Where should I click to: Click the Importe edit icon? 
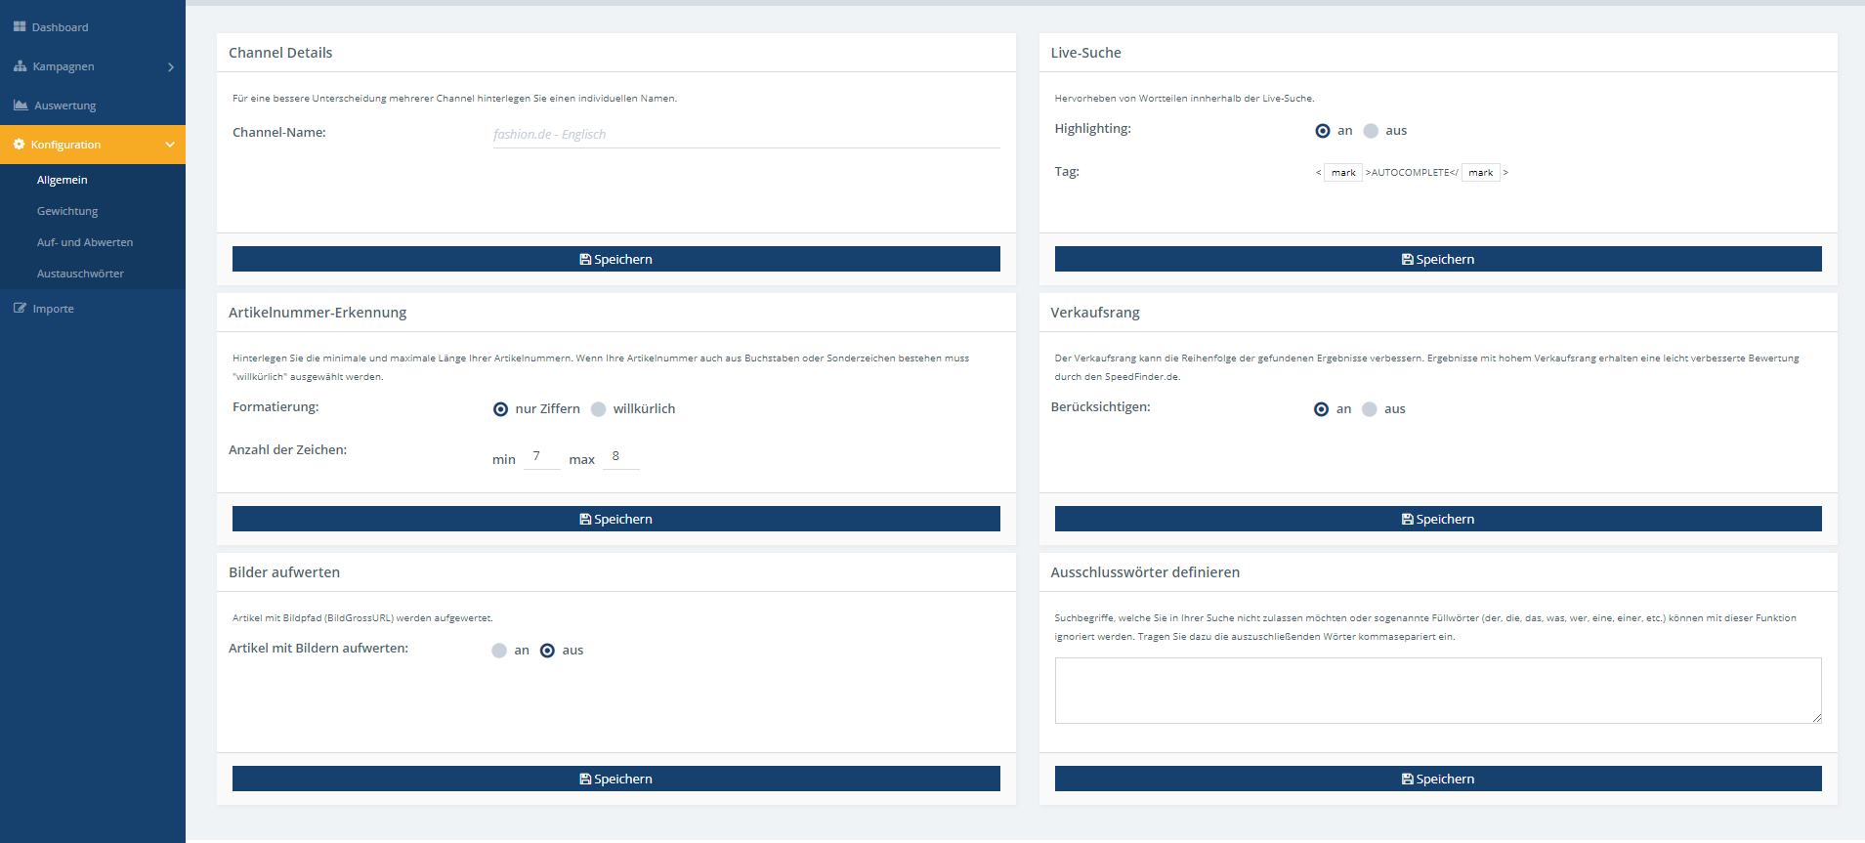coord(20,309)
